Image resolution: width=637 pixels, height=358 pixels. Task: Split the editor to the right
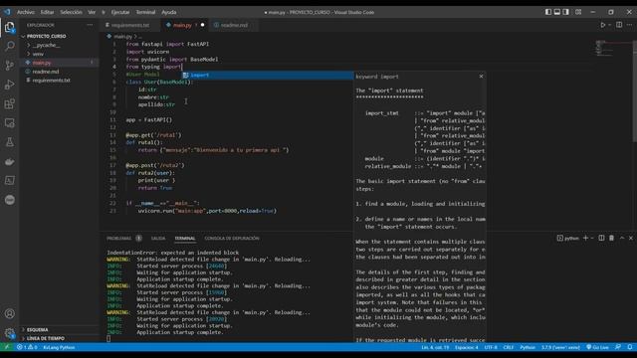tap(619, 25)
